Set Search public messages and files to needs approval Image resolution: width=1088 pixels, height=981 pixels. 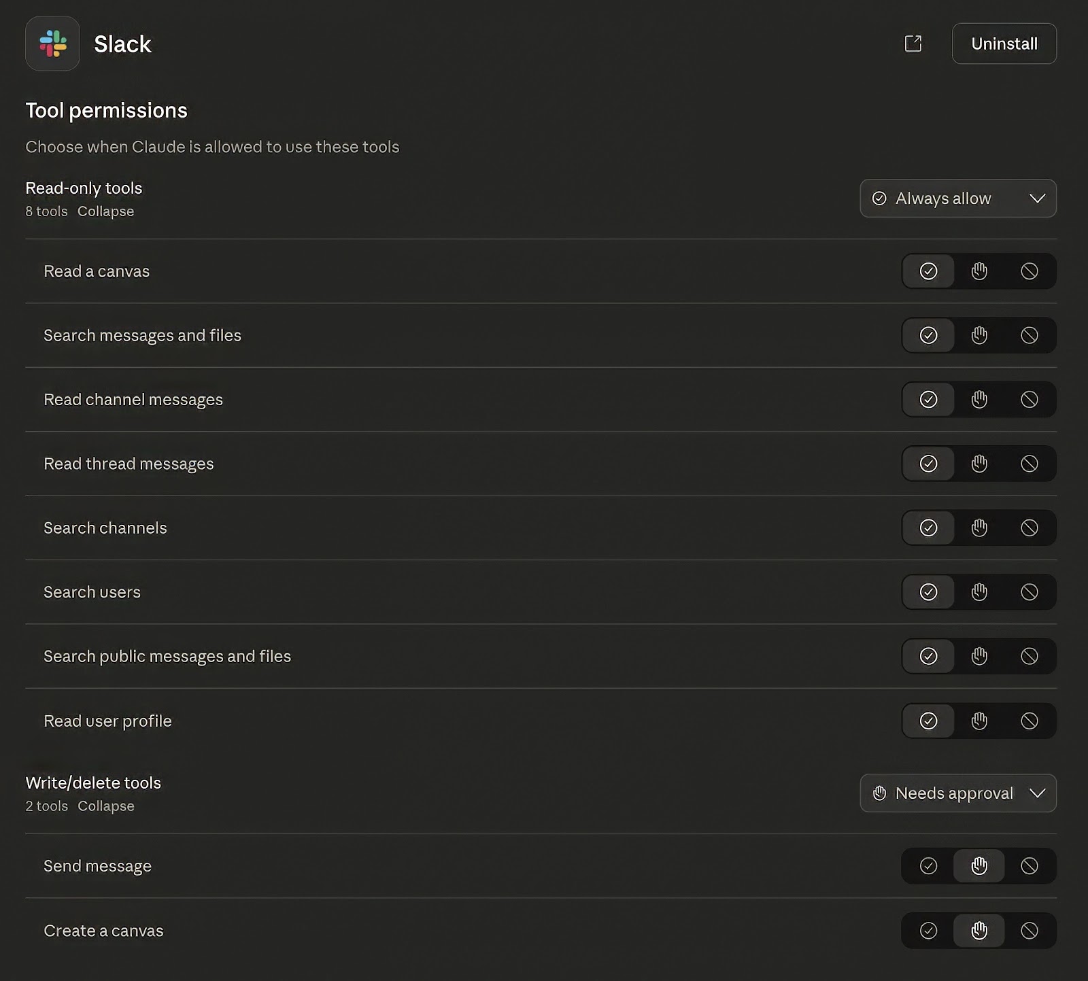tap(979, 656)
